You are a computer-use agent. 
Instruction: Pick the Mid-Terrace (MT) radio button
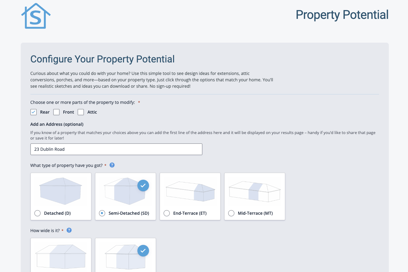click(231, 213)
